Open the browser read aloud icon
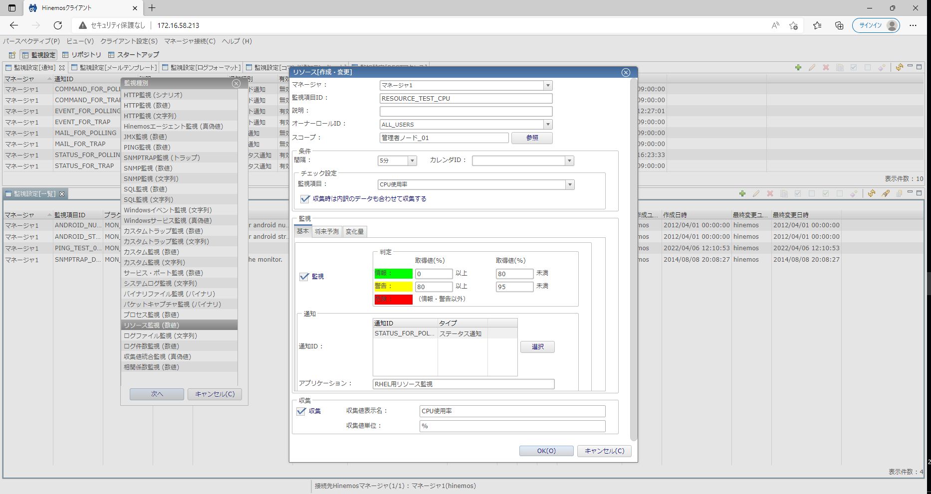Viewport: 931px width, 494px height. coord(775,25)
